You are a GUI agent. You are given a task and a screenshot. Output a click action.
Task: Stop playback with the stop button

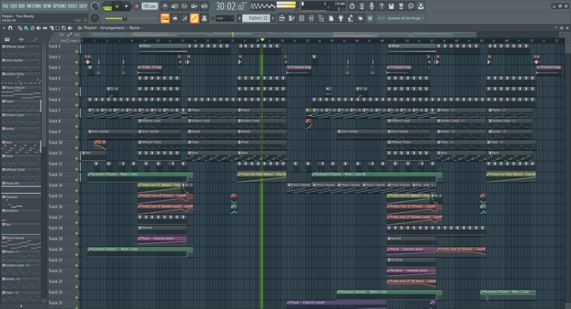pyautogui.click(x=126, y=6)
